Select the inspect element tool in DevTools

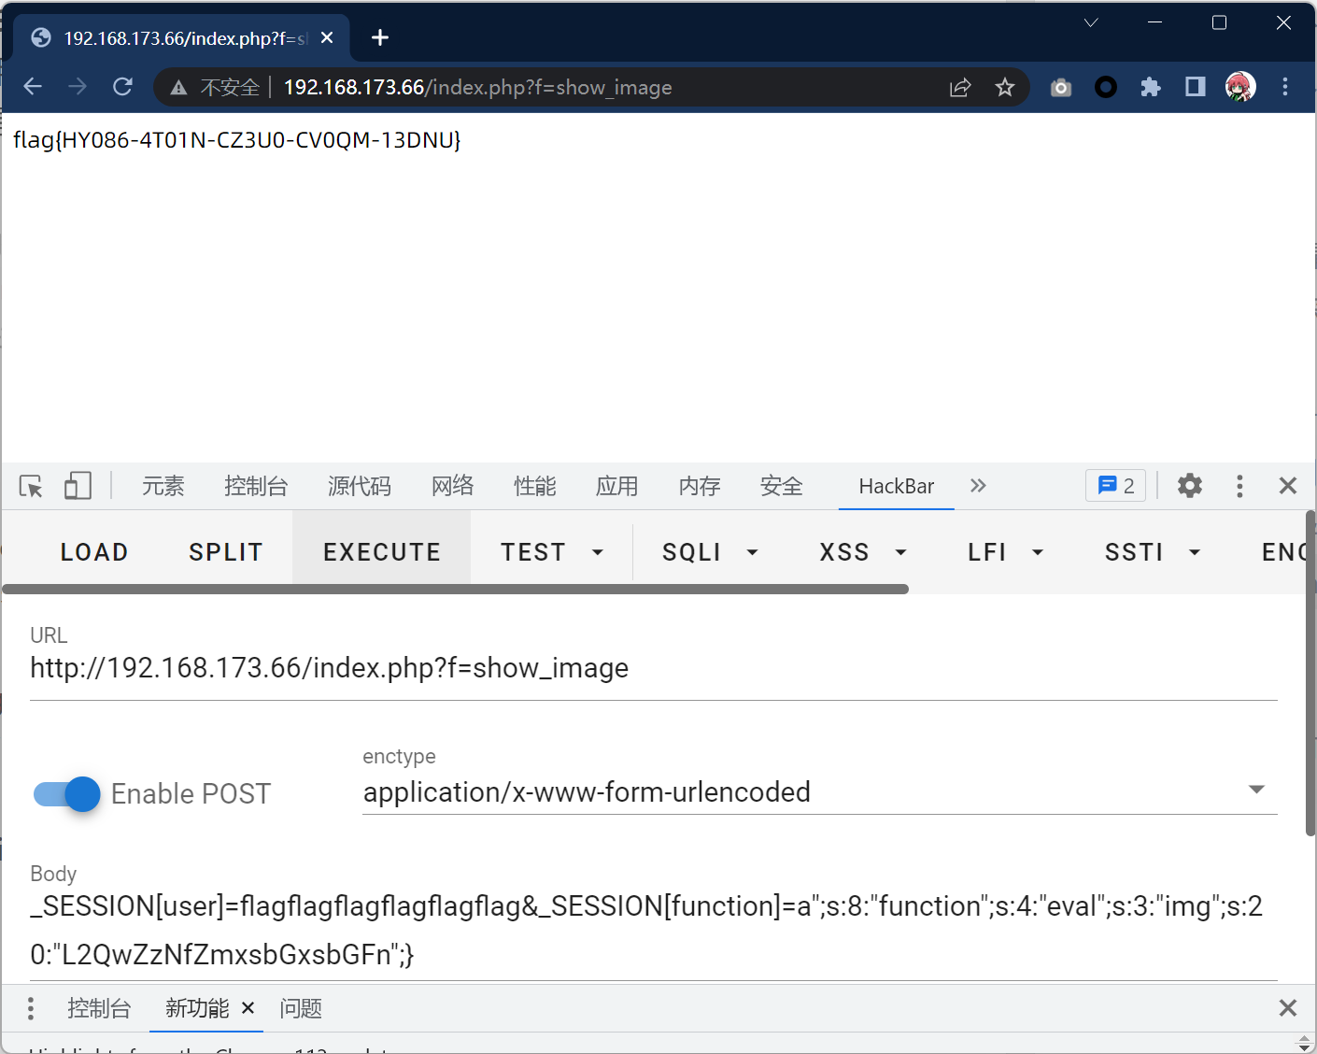31,486
